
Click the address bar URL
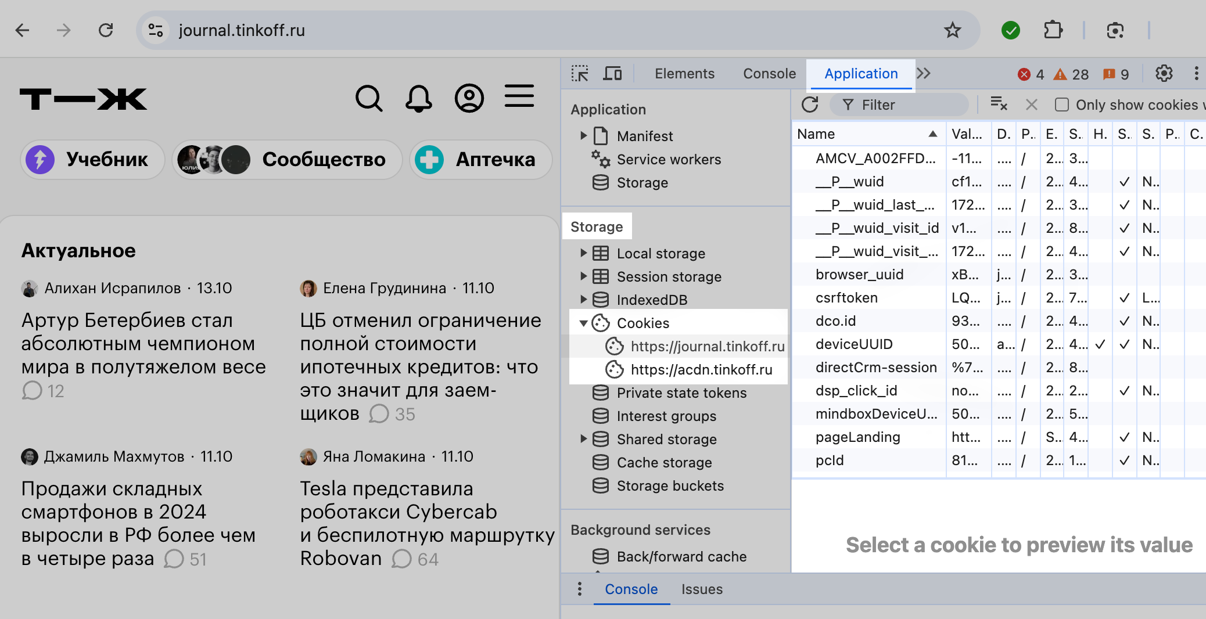click(x=242, y=30)
